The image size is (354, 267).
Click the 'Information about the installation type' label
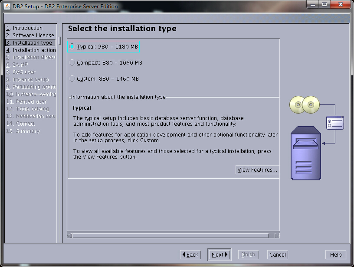click(118, 97)
